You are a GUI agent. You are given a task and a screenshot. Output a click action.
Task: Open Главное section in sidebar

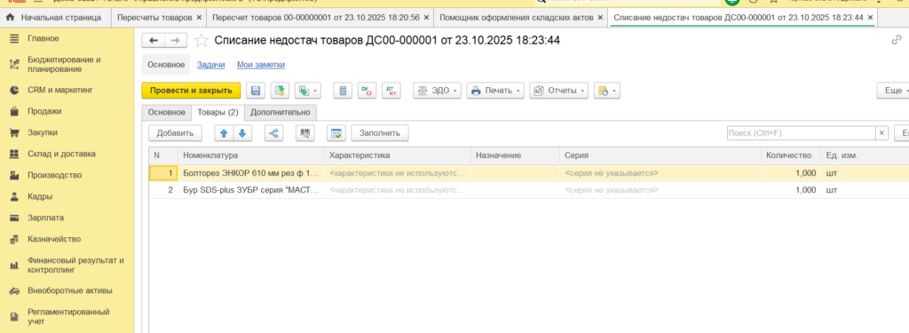click(x=67, y=39)
